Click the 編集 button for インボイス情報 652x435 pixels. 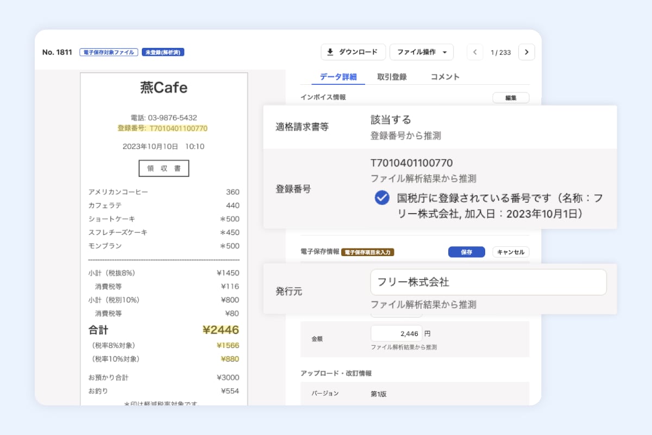(x=511, y=97)
